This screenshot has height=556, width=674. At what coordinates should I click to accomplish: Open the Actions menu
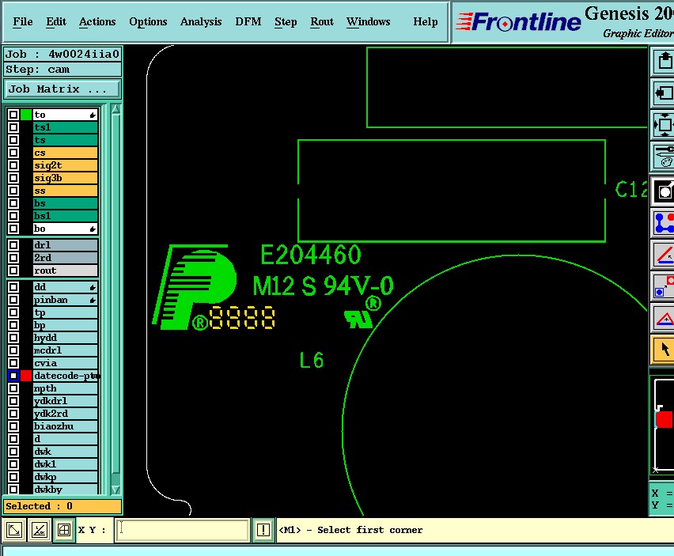click(97, 21)
